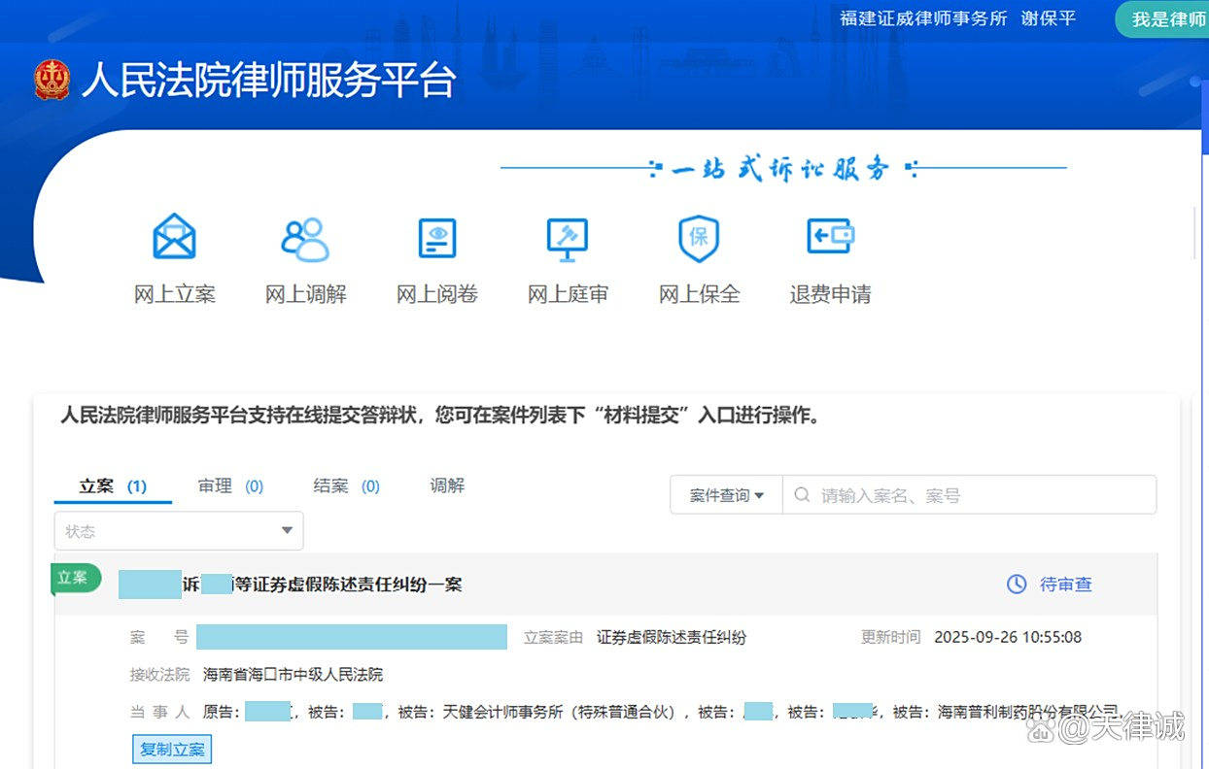The image size is (1209, 769).
Task: Collapse the 状态 dropdown chevron arrow
Action: click(287, 531)
